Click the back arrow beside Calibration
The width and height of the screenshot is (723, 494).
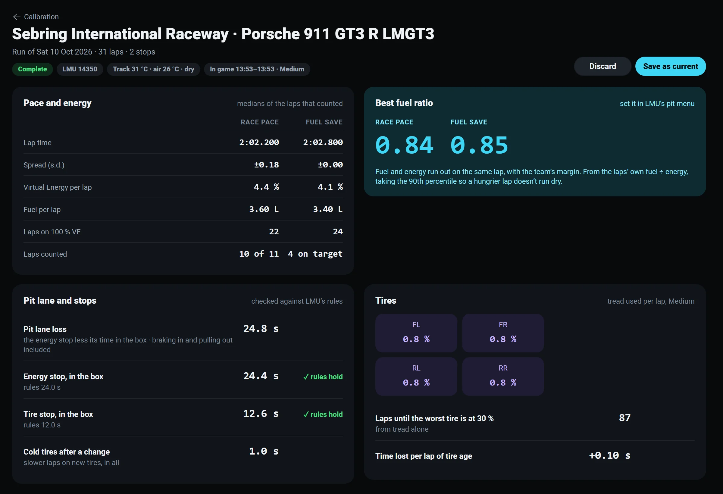pyautogui.click(x=17, y=17)
